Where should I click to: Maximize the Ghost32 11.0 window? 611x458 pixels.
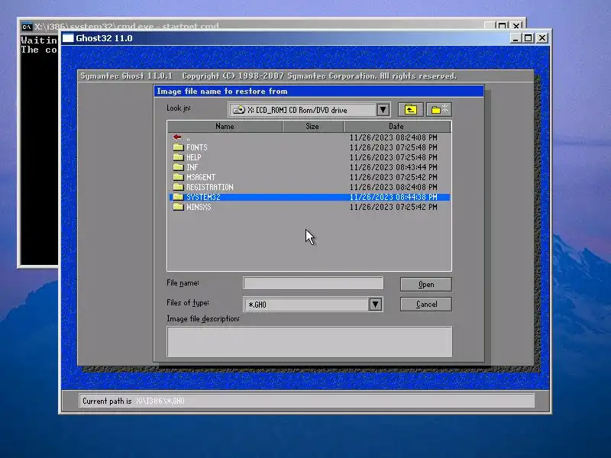tap(528, 38)
